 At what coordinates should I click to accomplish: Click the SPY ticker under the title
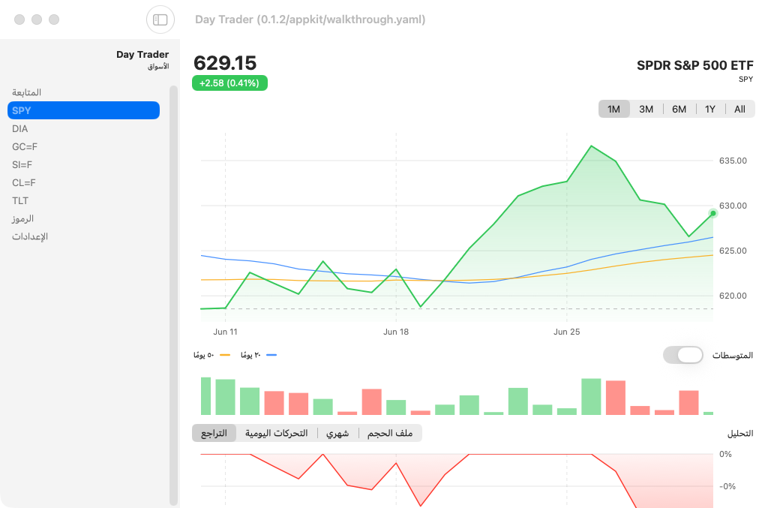tap(746, 79)
